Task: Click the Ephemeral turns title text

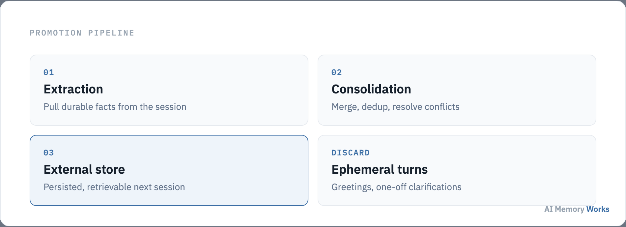Action: pyautogui.click(x=380, y=169)
